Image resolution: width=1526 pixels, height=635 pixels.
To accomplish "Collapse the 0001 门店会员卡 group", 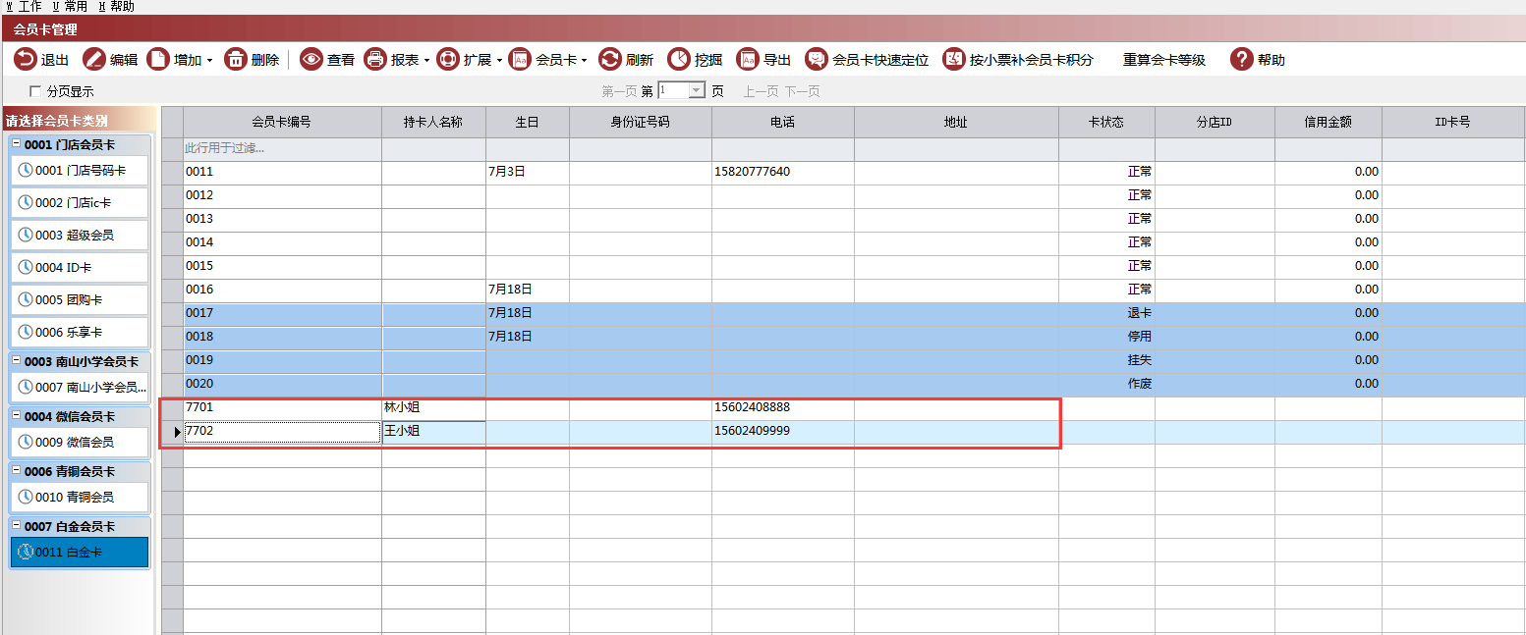I will tap(16, 145).
